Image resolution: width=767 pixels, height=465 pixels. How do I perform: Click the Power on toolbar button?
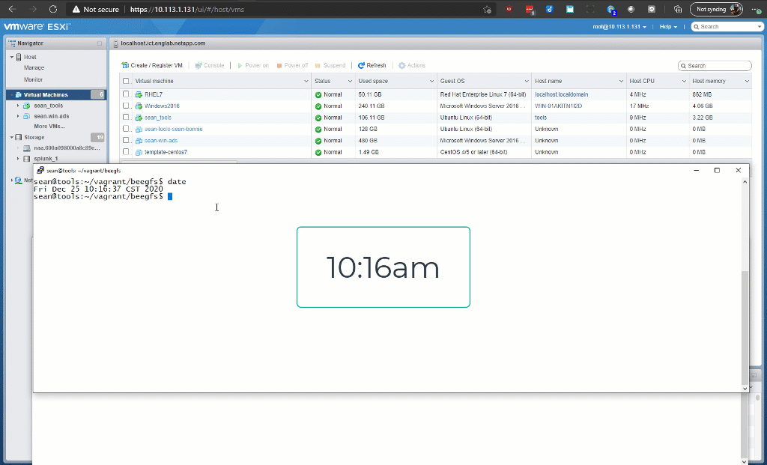pyautogui.click(x=253, y=66)
